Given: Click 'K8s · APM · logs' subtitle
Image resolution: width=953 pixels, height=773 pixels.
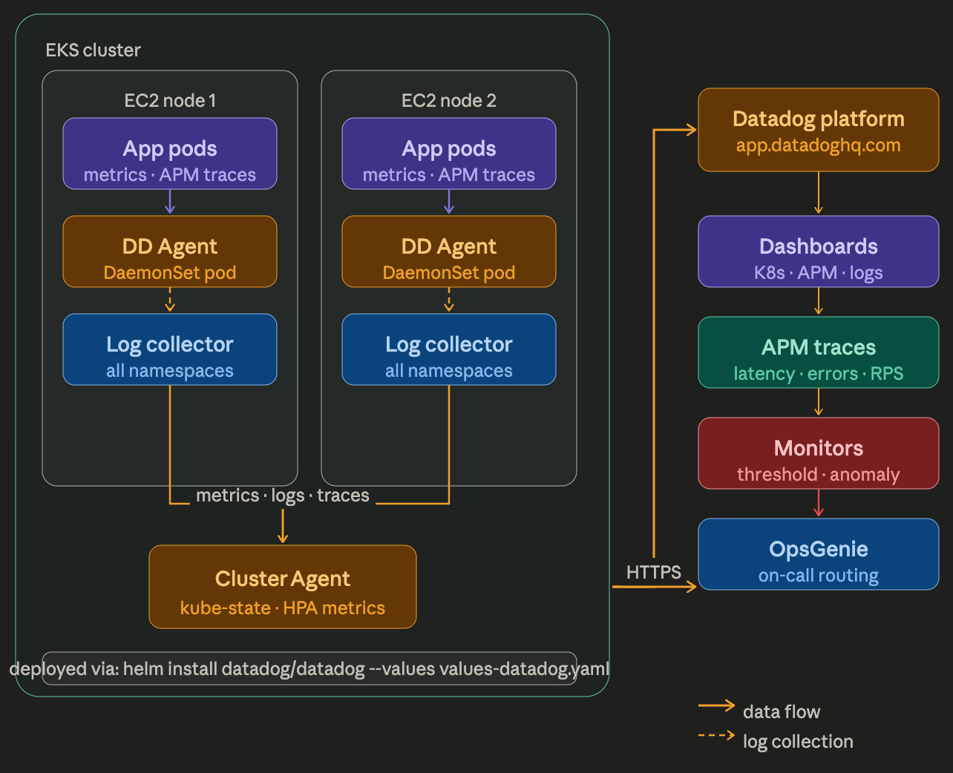Looking at the screenshot, I should coord(819,273).
